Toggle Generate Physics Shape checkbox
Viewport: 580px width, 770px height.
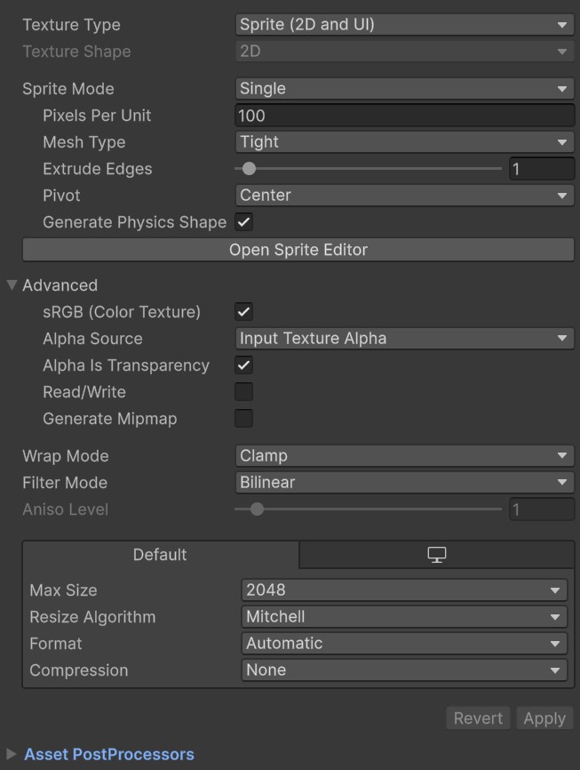(243, 222)
